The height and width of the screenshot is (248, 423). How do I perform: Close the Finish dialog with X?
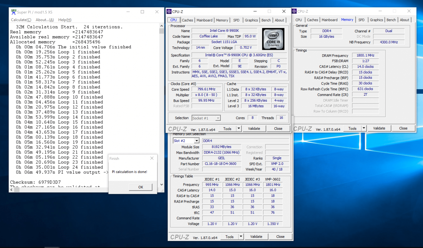(x=152, y=158)
